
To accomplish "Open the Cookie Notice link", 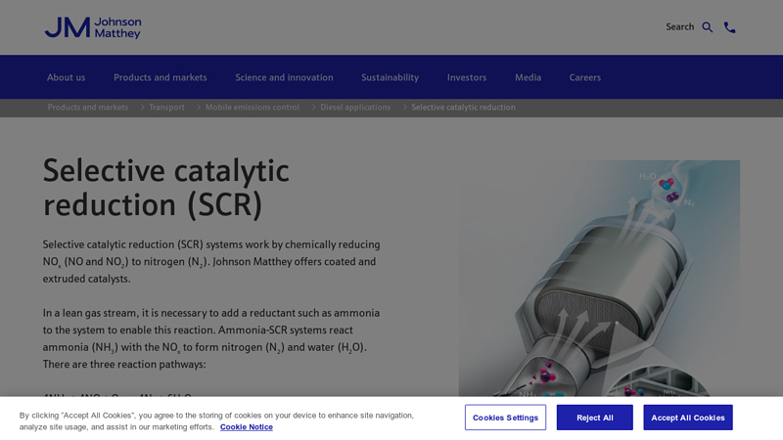I will [247, 427].
